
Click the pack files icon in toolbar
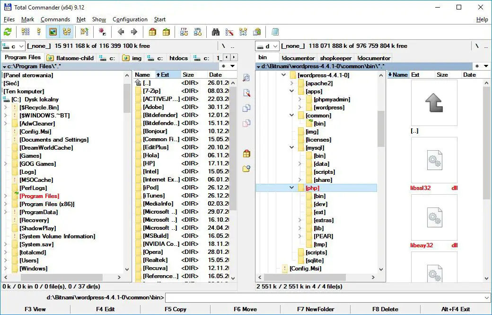(152, 32)
